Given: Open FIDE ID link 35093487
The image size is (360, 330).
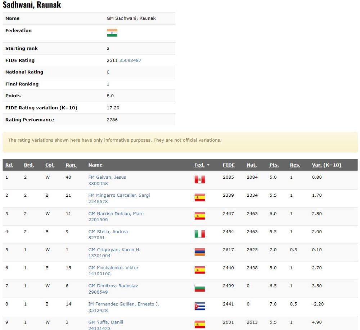Looking at the screenshot, I should coord(130,60).
